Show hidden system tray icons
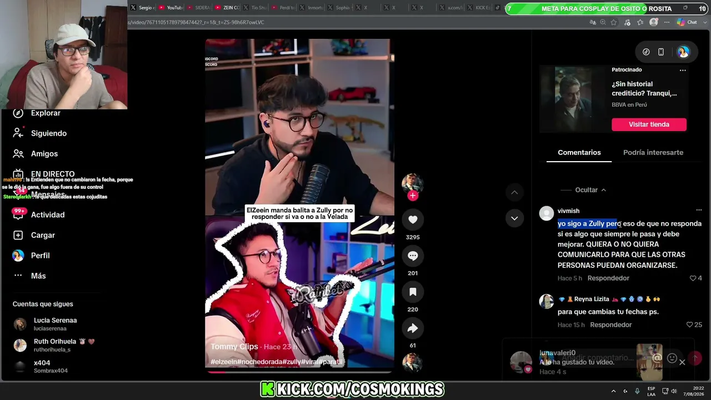The image size is (711, 400). point(613,391)
